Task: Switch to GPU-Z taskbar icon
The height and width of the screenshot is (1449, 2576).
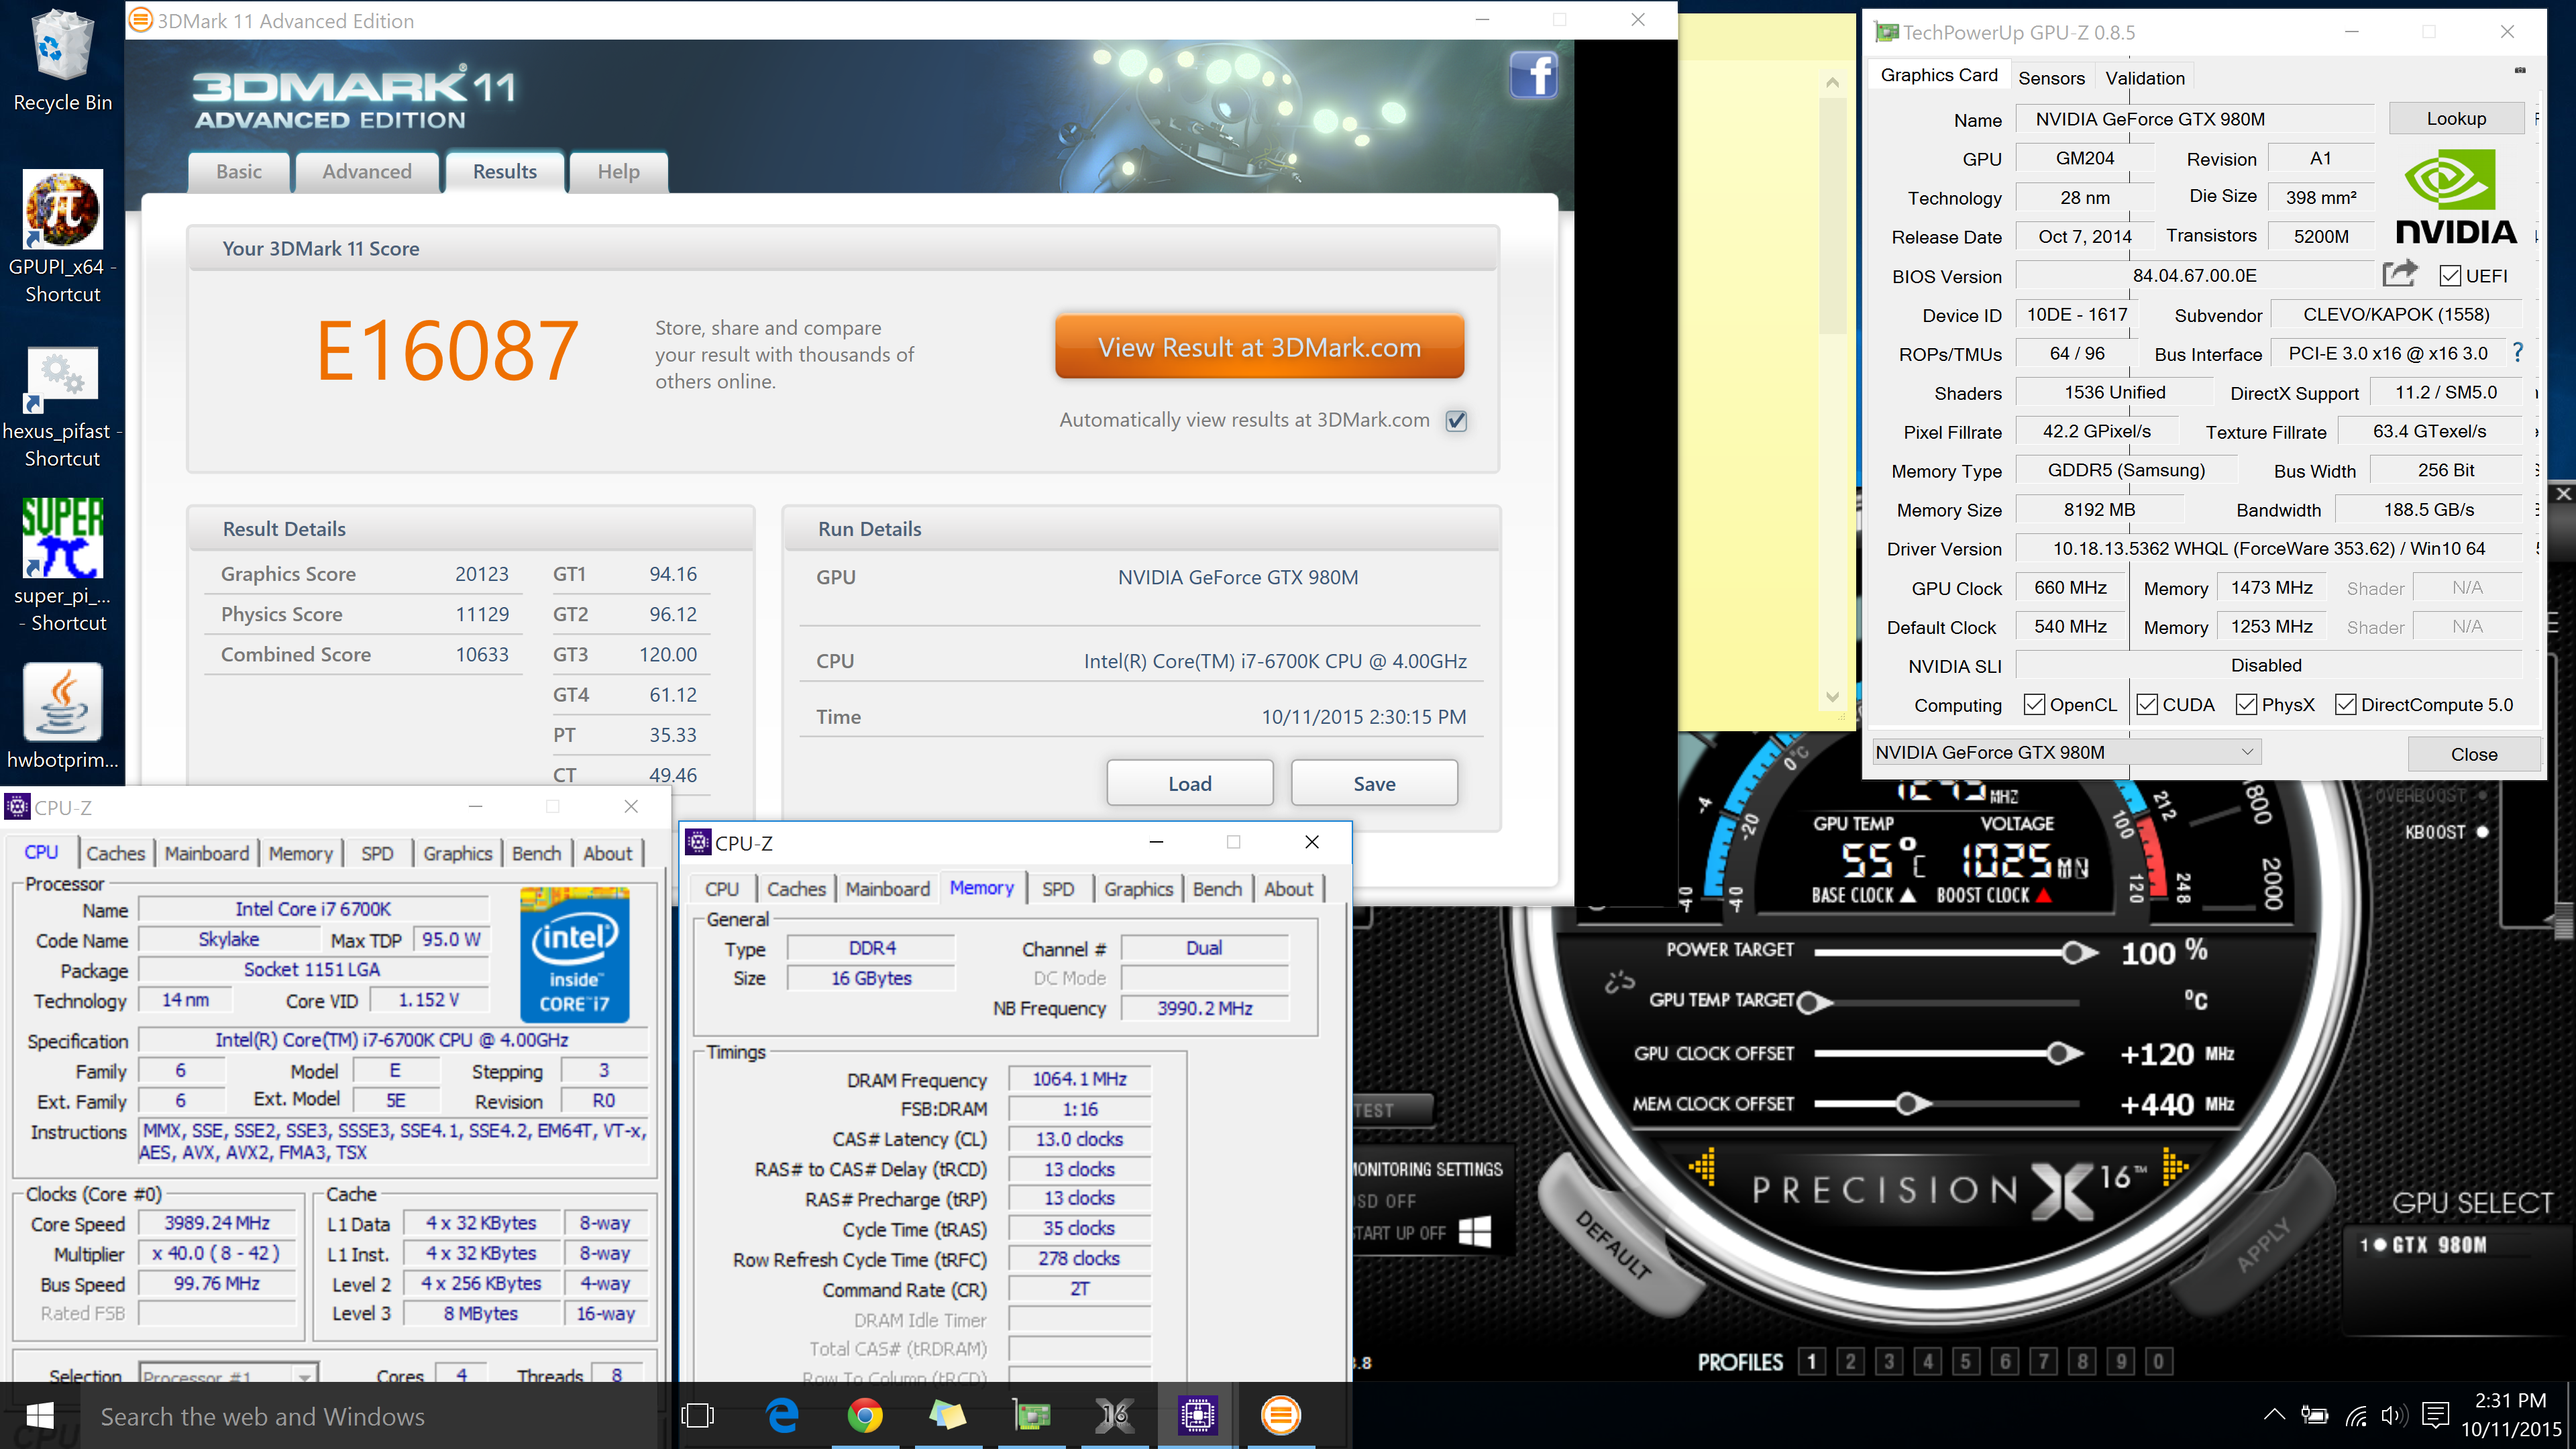Action: point(1031,1416)
